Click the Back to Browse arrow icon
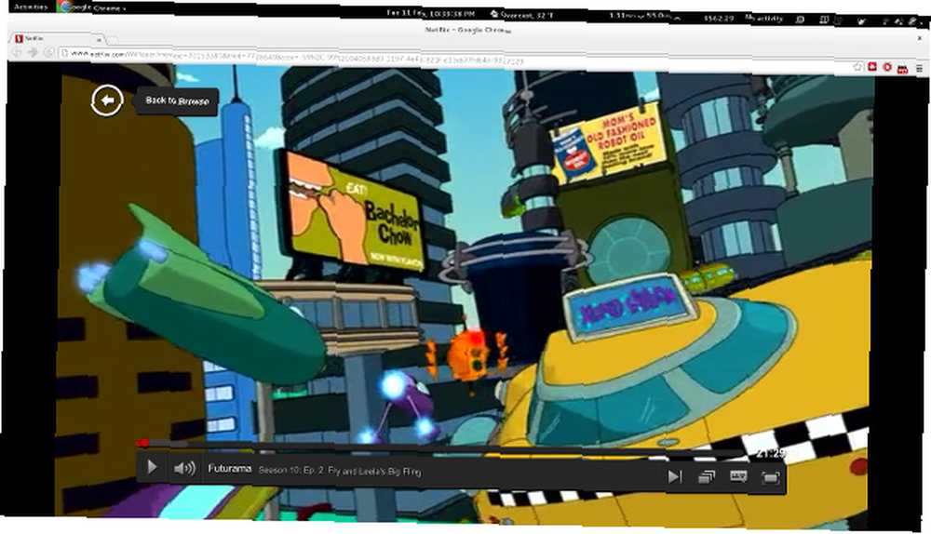Screen dimensions: 931x534 [107, 100]
